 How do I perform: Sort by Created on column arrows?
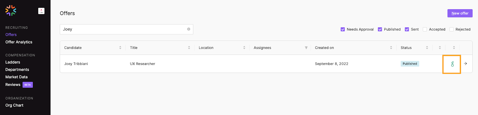point(391,48)
